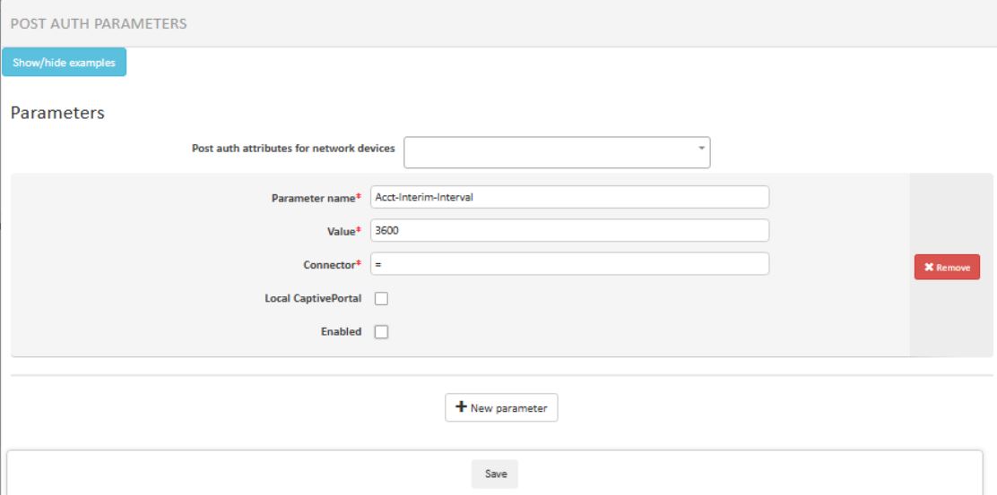Toggle the Local CaptivePortal checkbox
Image resolution: width=997 pixels, height=495 pixels.
click(x=380, y=299)
